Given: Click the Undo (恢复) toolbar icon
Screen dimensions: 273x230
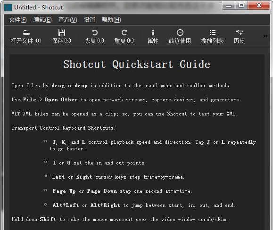Looking at the screenshot, I should point(95,33).
